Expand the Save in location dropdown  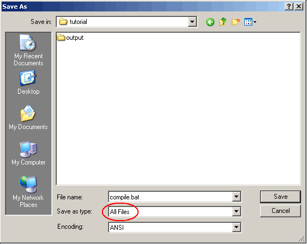(192, 22)
